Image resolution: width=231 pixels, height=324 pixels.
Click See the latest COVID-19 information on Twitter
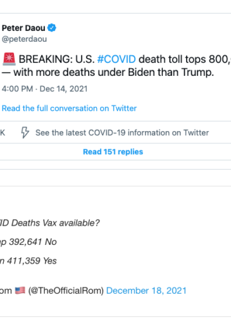point(122,132)
